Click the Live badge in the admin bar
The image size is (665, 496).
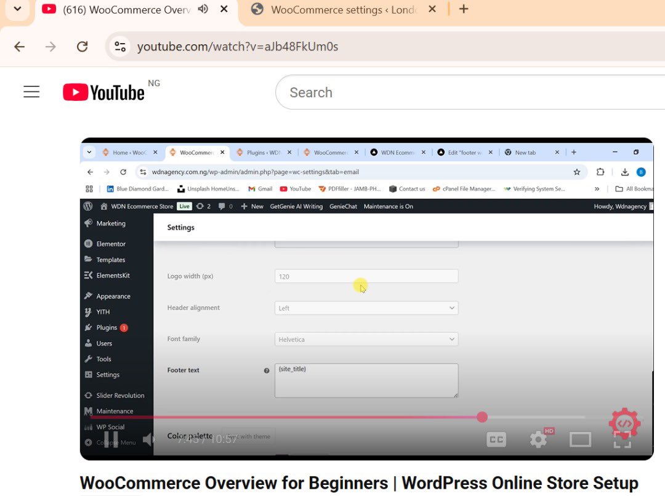185,206
